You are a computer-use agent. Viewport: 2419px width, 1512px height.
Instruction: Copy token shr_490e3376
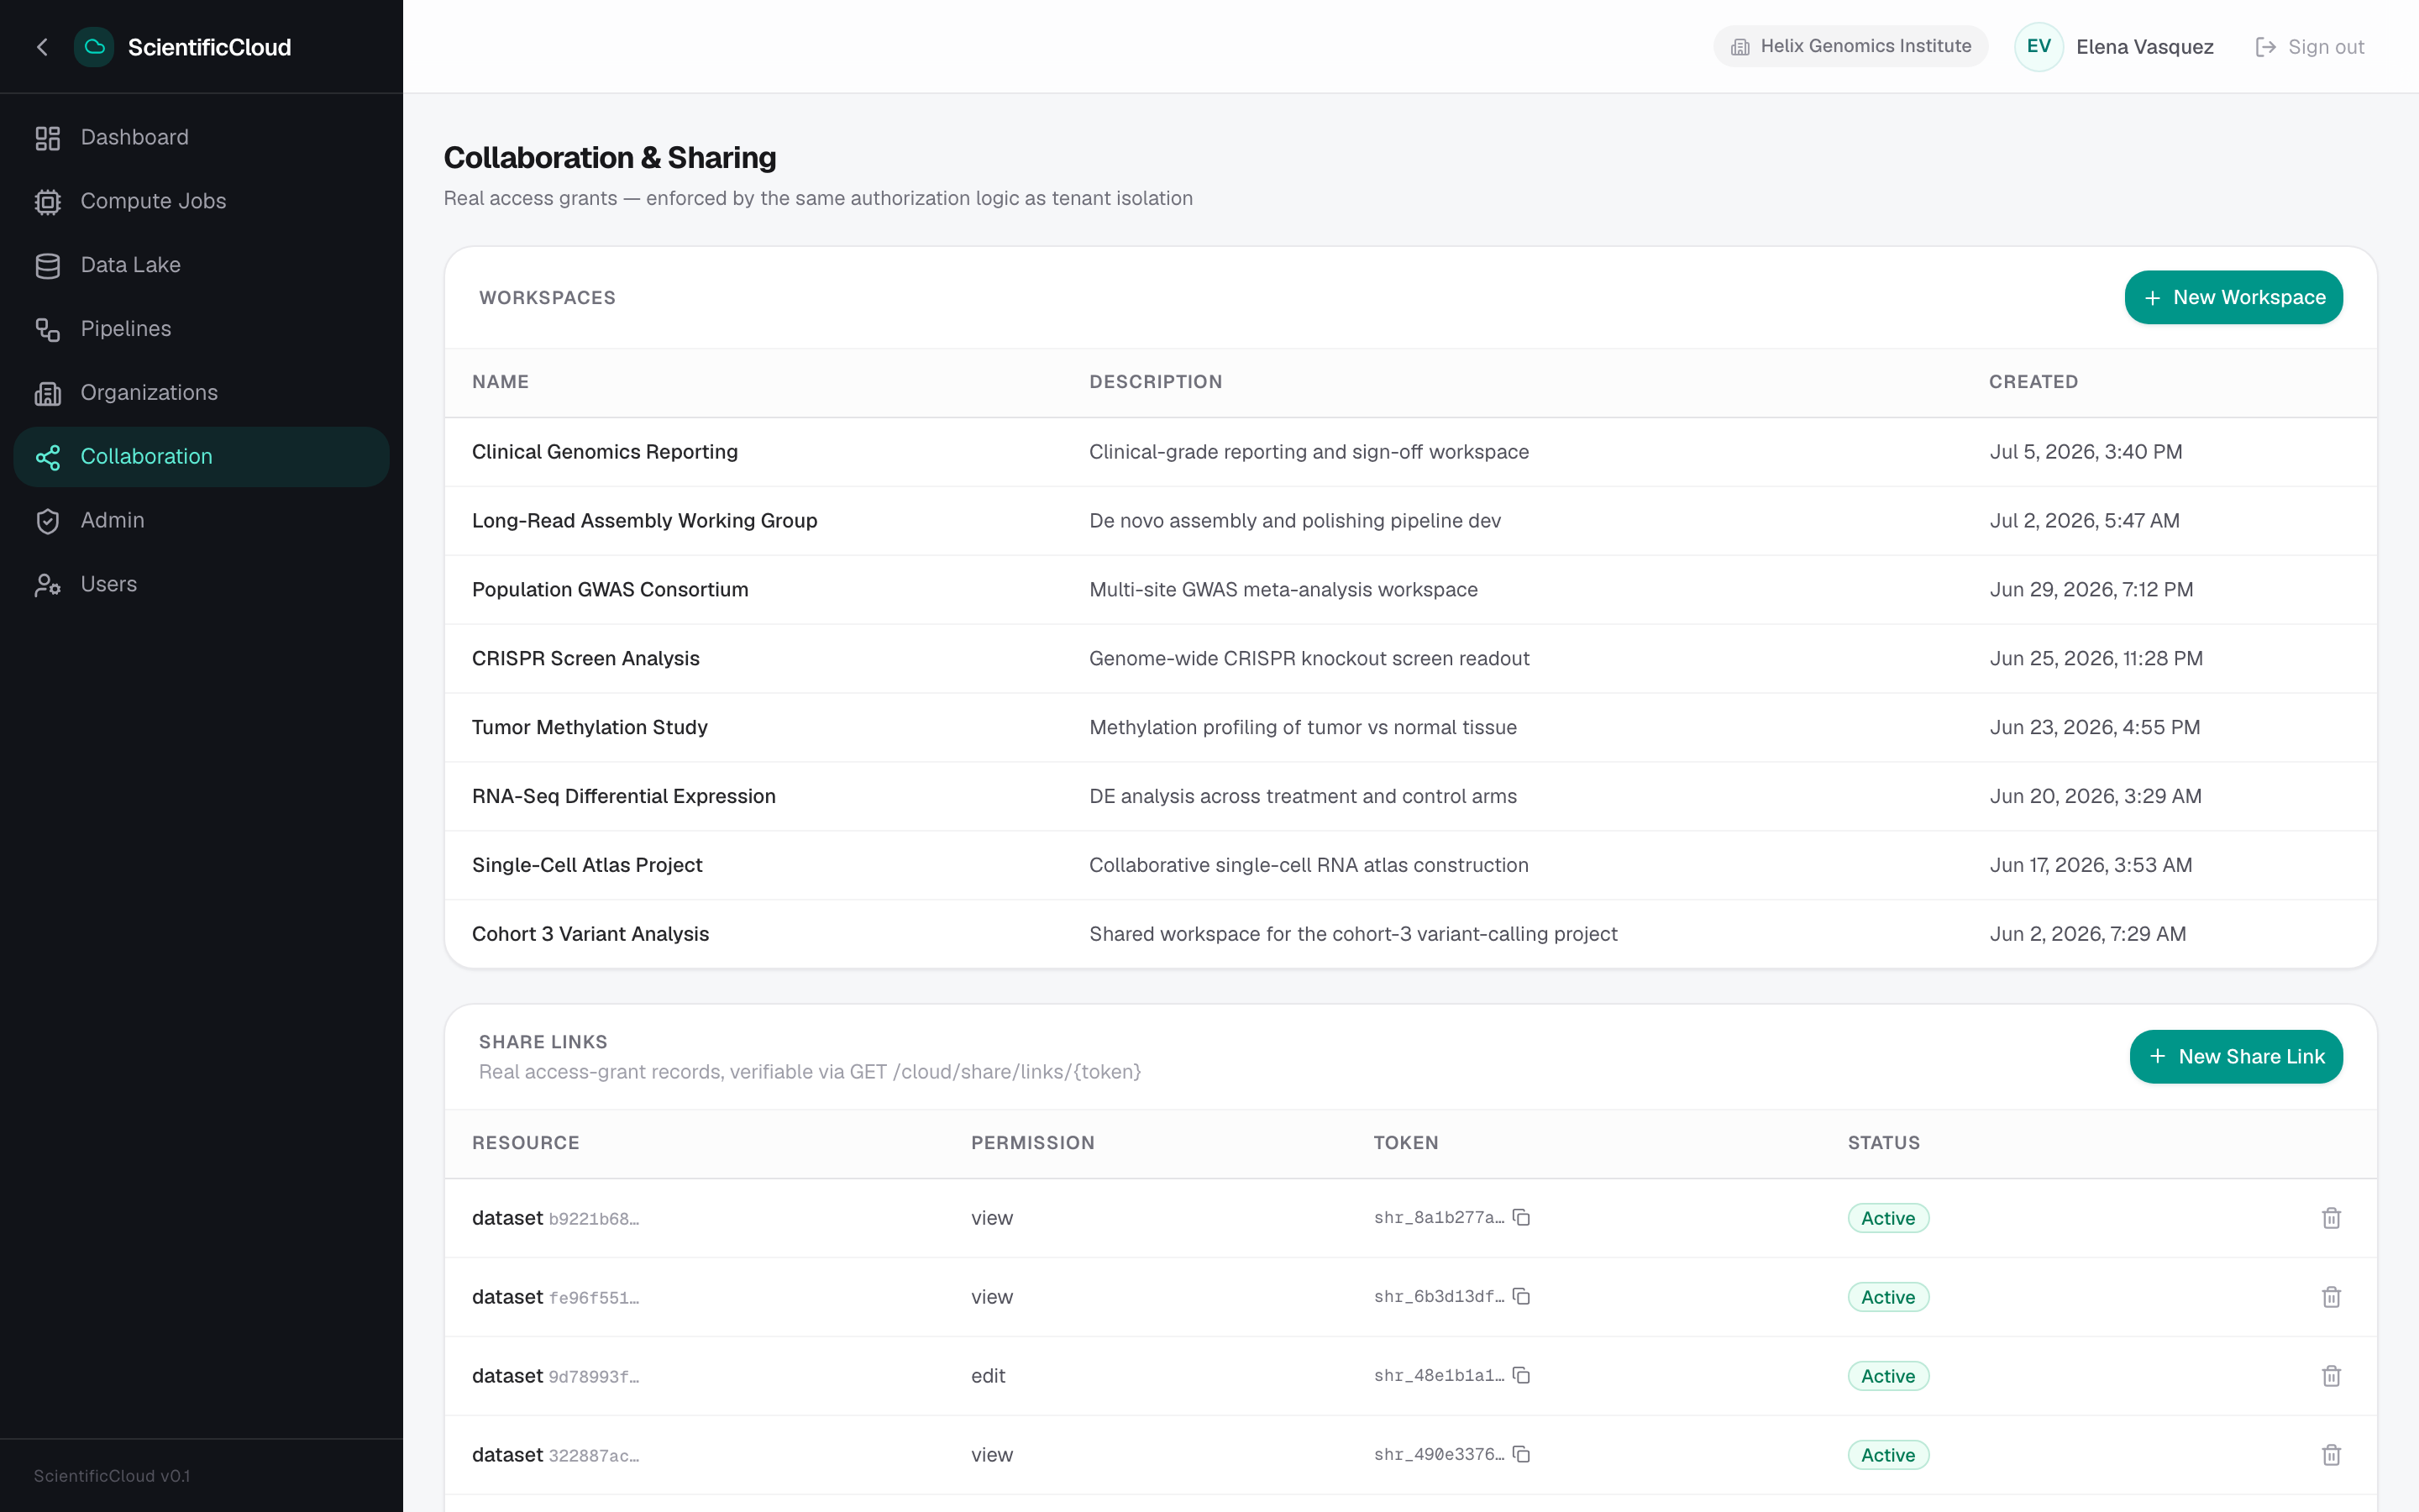coord(1521,1454)
